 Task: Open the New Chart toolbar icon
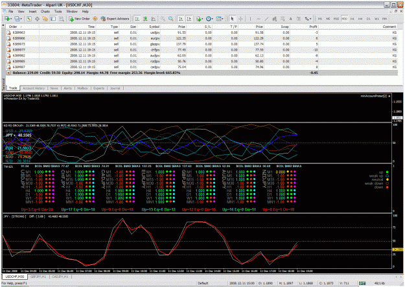(x=7, y=19)
